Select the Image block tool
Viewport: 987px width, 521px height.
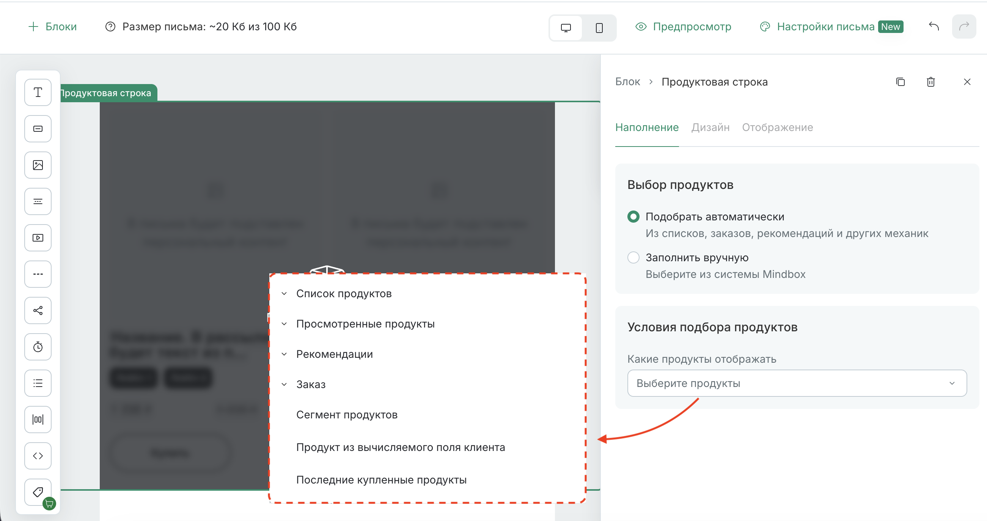click(38, 165)
